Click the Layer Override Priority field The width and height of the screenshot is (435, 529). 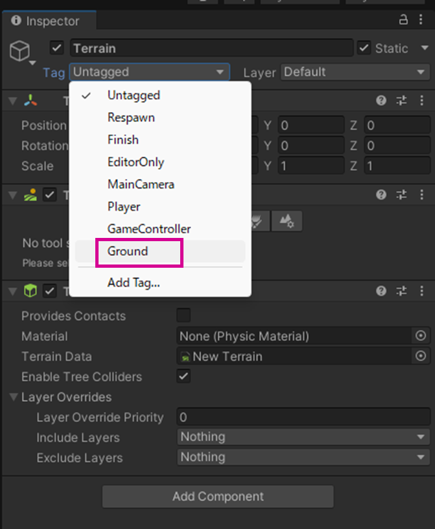point(303,417)
